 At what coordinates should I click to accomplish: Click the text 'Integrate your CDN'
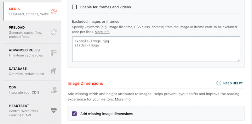24,93
